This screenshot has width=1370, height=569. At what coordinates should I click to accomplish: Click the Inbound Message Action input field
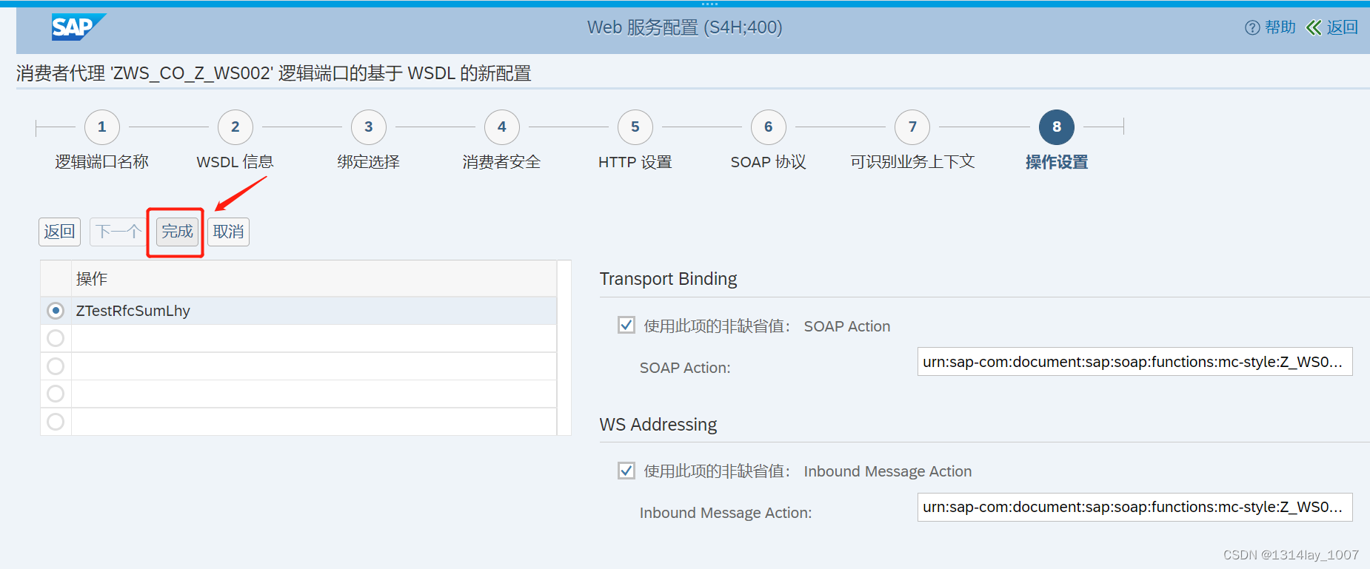pyautogui.click(x=1135, y=508)
